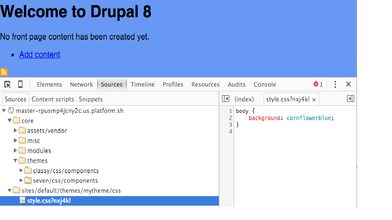Expand the modules folder arrow
The height and width of the screenshot is (220, 392).
pyautogui.click(x=15, y=150)
